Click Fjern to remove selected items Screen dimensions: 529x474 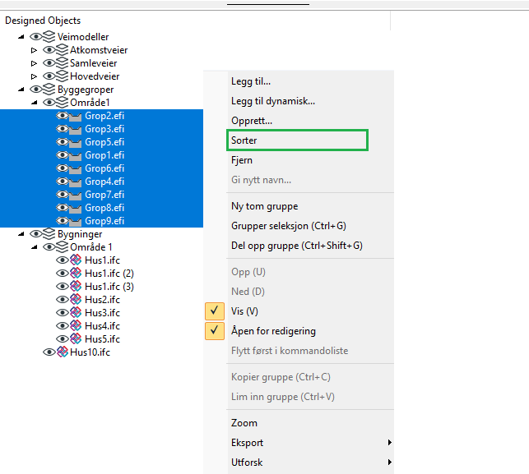click(242, 160)
